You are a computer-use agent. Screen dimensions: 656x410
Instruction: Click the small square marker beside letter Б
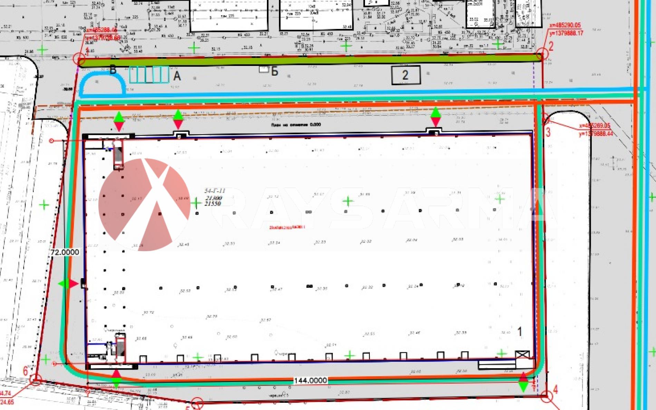pyautogui.click(x=264, y=69)
